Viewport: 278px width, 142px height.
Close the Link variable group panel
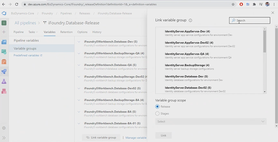273,13
